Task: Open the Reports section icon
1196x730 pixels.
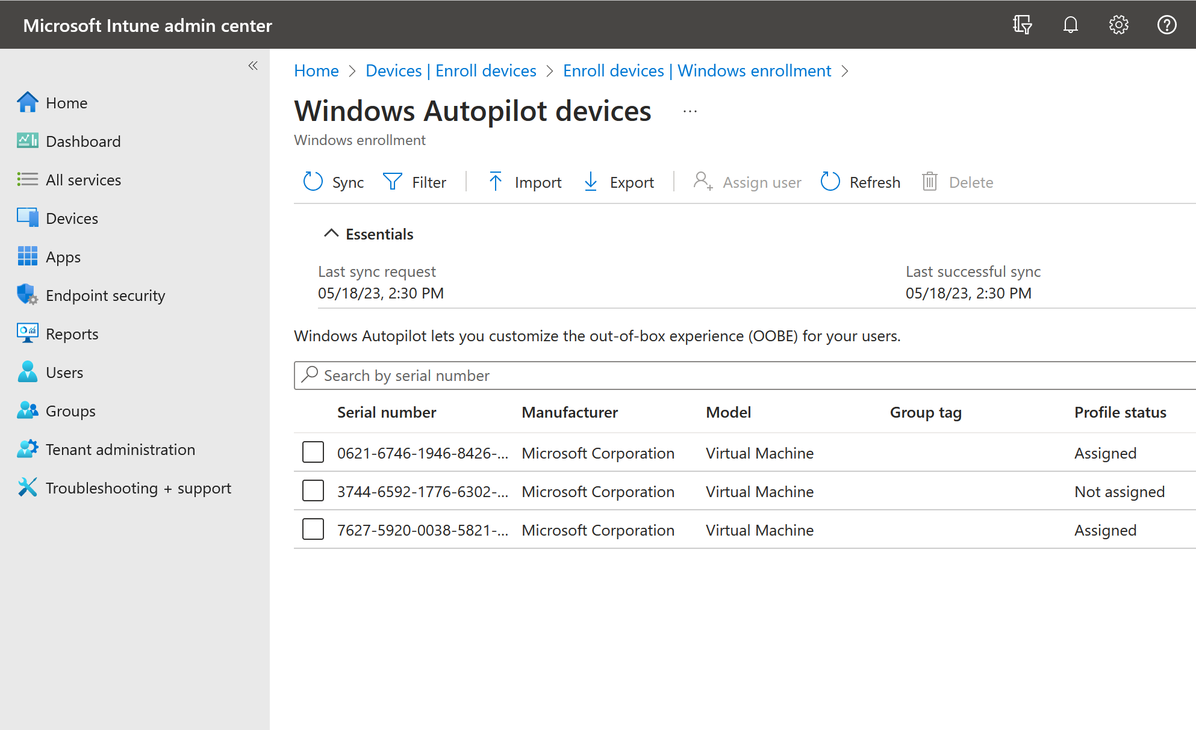Action: (26, 333)
